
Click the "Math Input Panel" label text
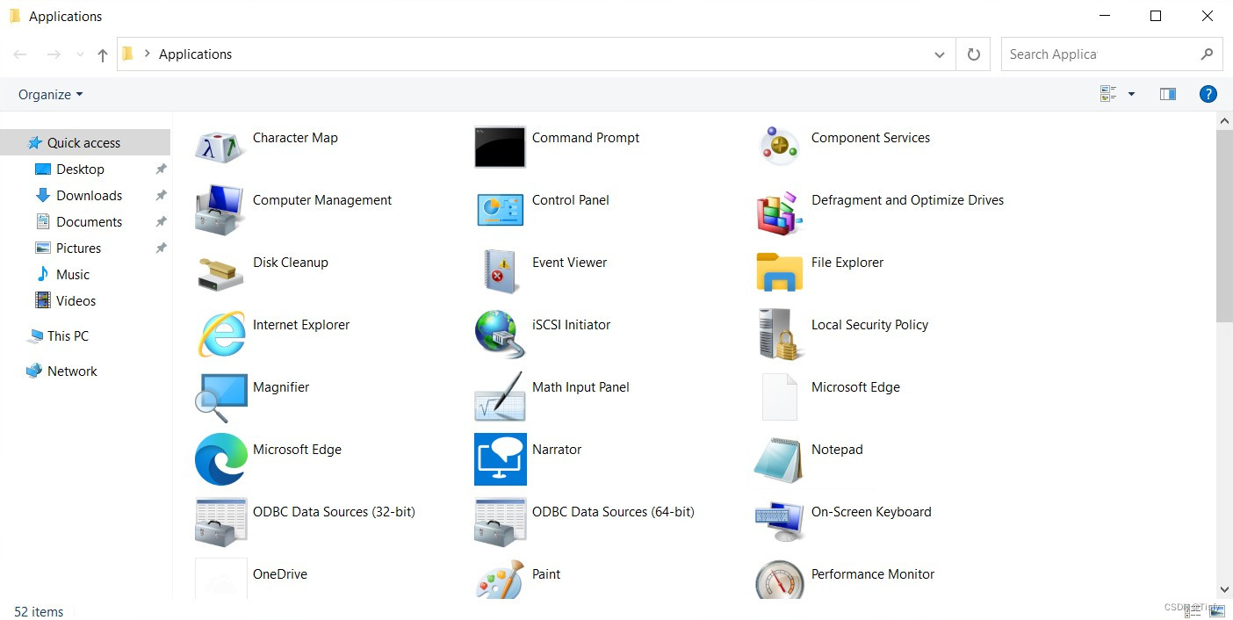coord(580,387)
